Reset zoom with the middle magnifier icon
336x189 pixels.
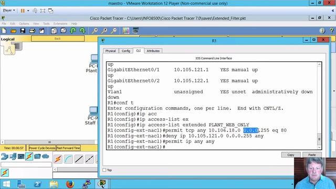[x=104, y=31]
